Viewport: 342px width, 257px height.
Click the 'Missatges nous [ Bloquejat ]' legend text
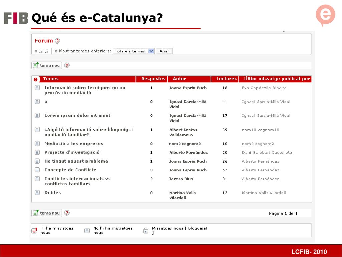[x=180, y=230]
